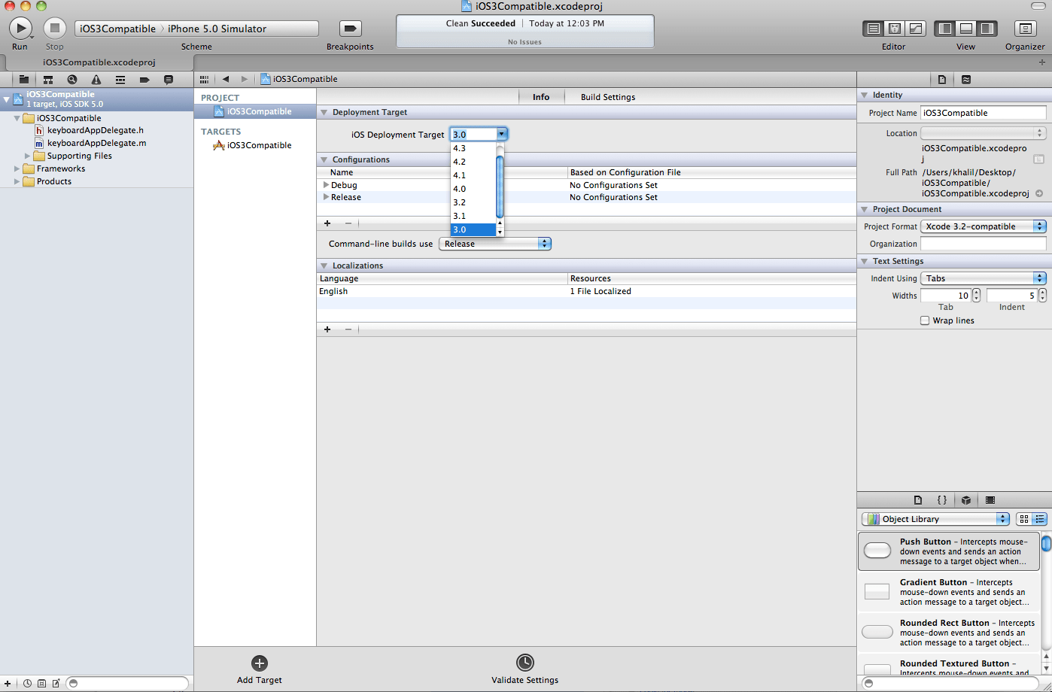Image resolution: width=1052 pixels, height=692 pixels.
Task: Open the Command-line builds use dropdown
Action: coord(495,244)
